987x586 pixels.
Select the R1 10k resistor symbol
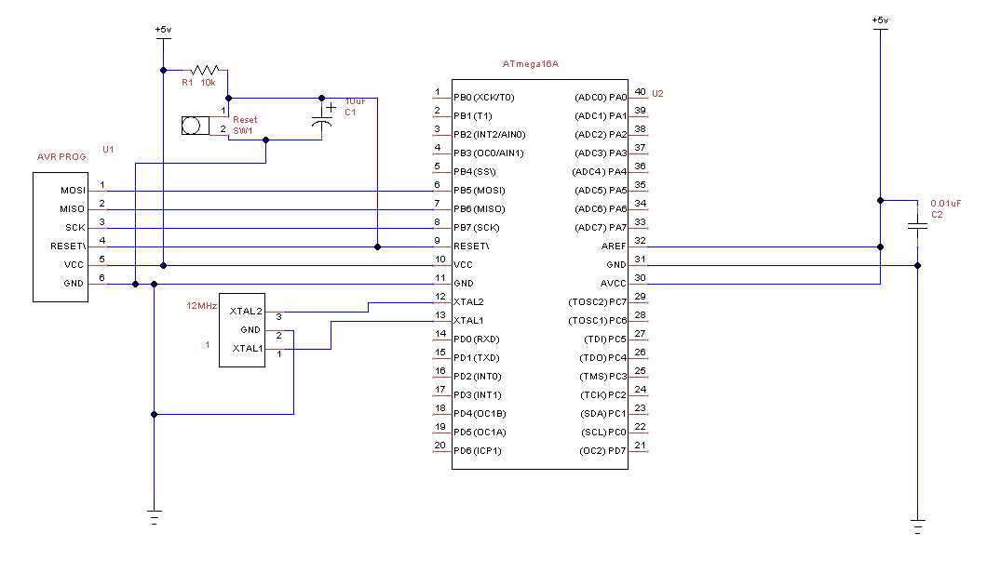point(205,70)
